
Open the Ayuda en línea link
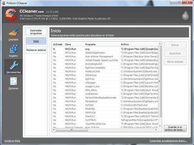[x=12, y=141]
